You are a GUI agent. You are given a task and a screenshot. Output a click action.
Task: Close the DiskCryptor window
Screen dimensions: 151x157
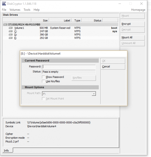click(x=141, y=4)
